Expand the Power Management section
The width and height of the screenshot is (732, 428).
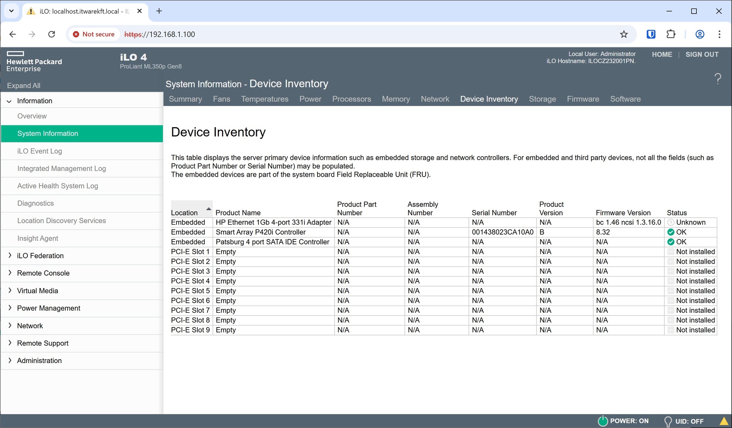tap(49, 308)
